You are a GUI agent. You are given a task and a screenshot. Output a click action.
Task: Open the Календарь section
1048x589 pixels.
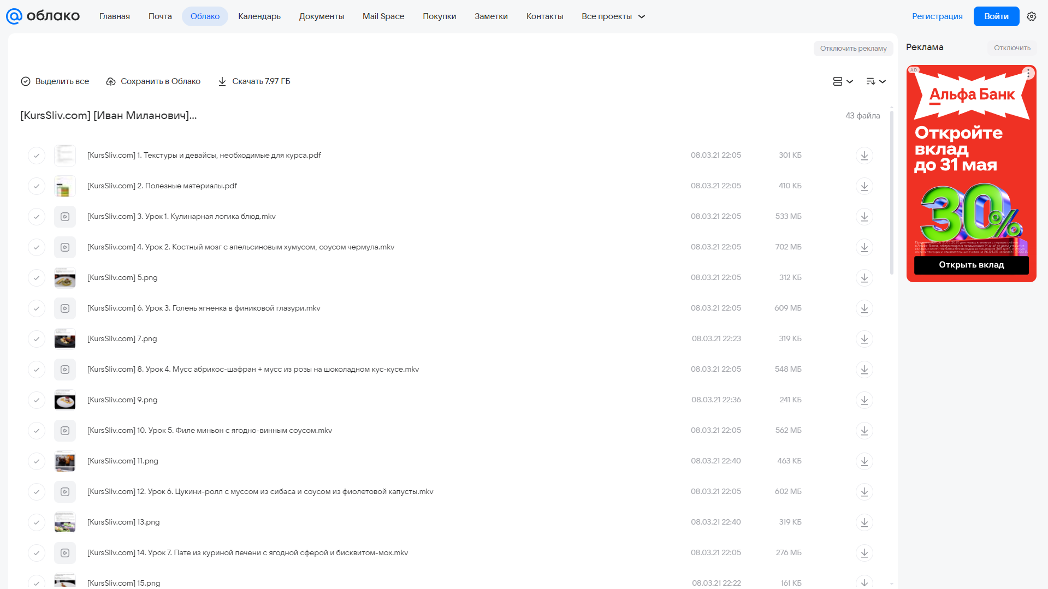[259, 16]
